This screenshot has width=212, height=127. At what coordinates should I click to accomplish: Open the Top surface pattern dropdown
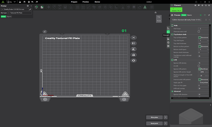coord(203,37)
